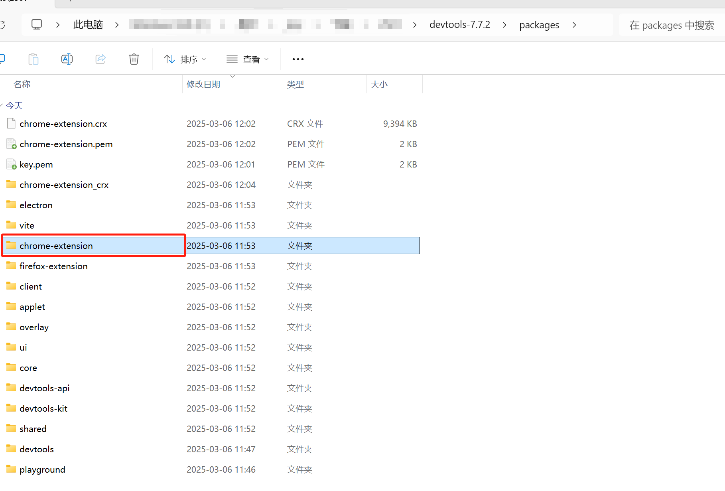The width and height of the screenshot is (725, 491).
Task: Click folder icon of shared
Action: tap(11, 428)
